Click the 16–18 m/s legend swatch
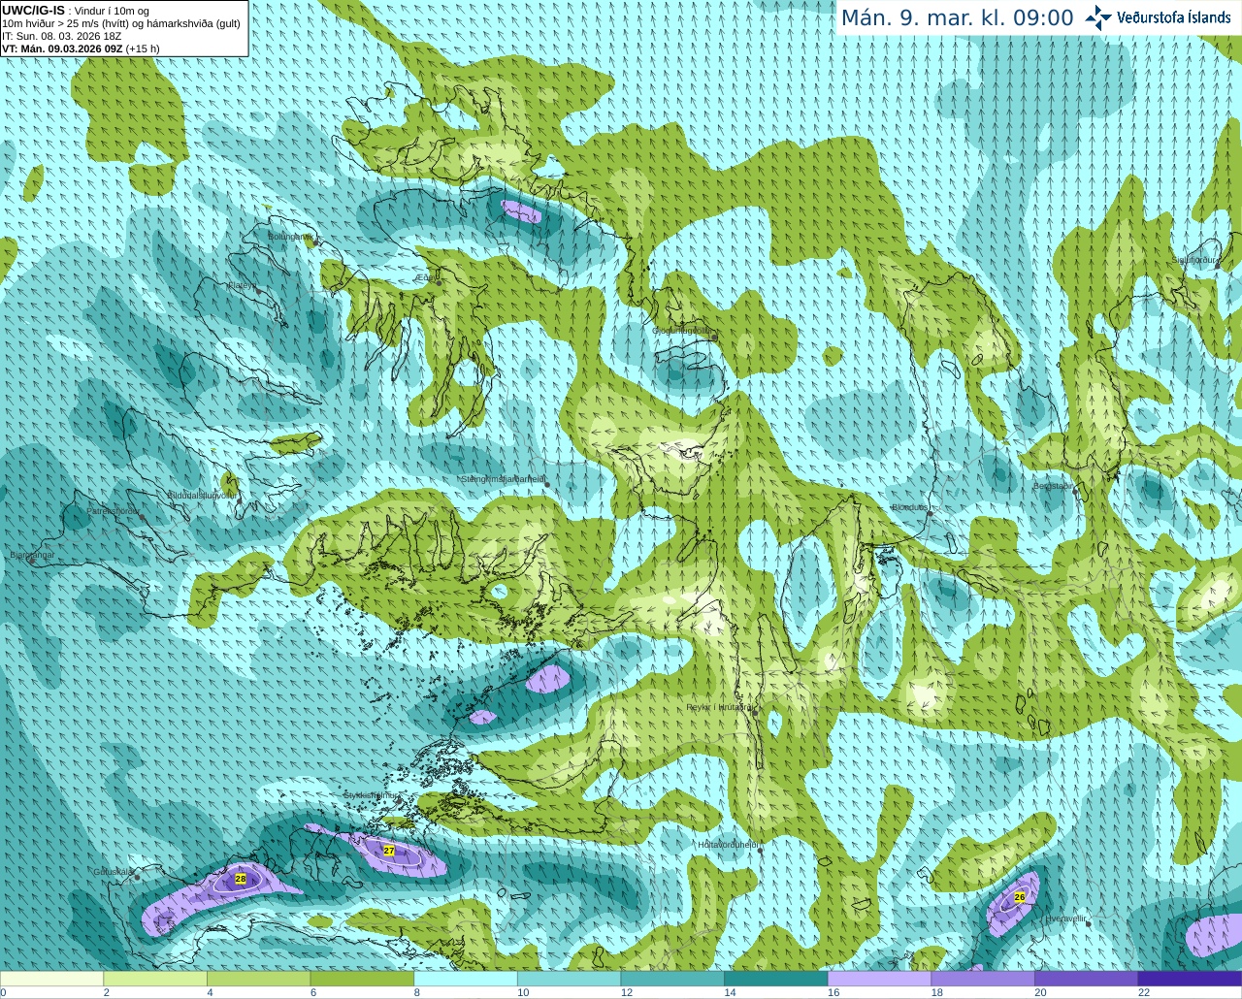 coord(879,979)
